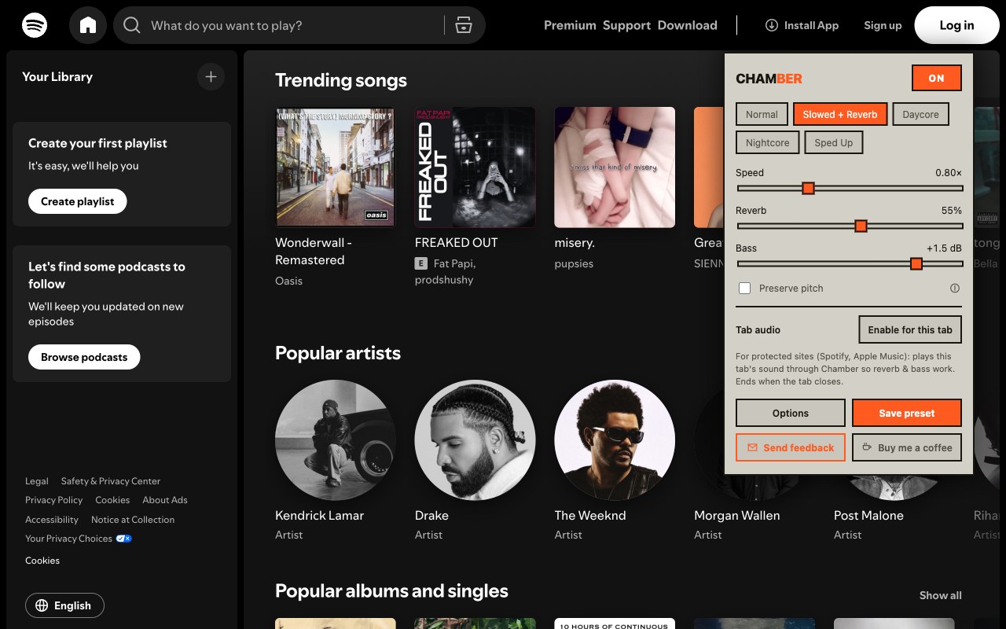The image size is (1006, 629).
Task: Click Create playlist button
Action: click(78, 201)
